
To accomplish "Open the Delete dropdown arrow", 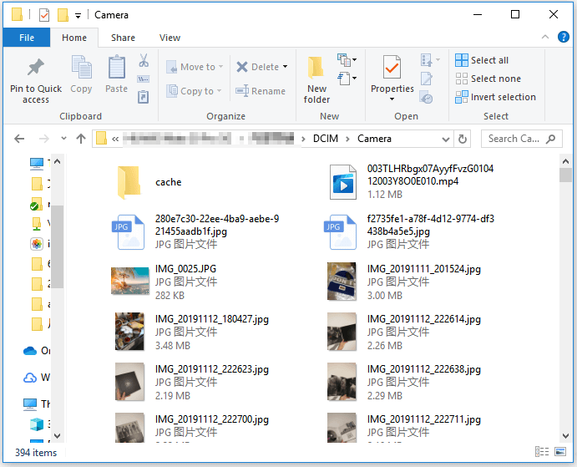I will tap(285, 67).
